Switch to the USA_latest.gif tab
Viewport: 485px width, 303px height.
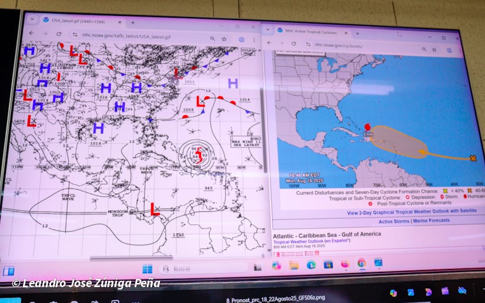(x=76, y=21)
